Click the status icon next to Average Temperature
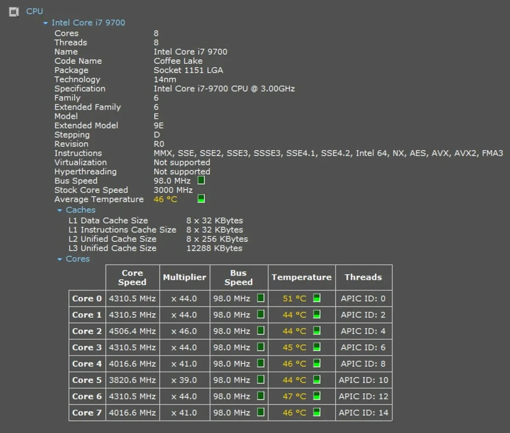Viewport: 510px width, 433px height. (200, 198)
